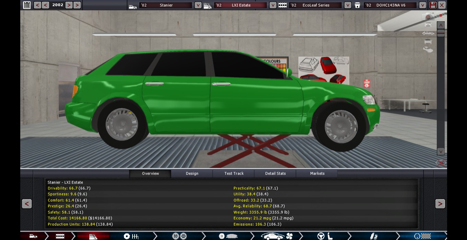Decrease year by one from 2002

(45, 5)
